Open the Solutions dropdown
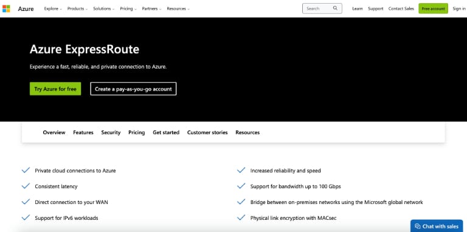The height and width of the screenshot is (232, 467). [x=103, y=9]
